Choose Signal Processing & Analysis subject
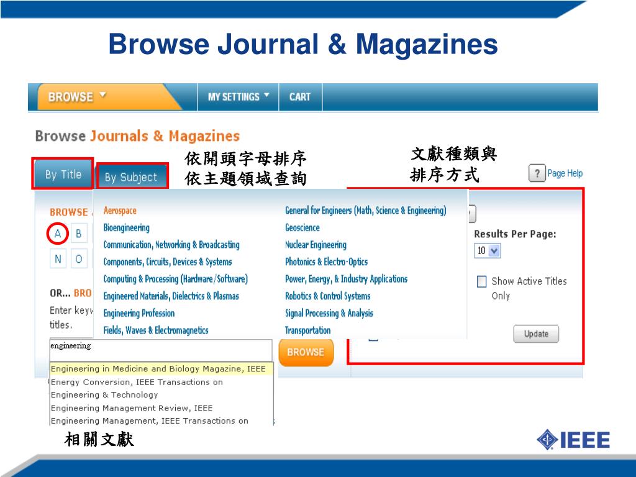This screenshot has height=477, width=636. 329,313
